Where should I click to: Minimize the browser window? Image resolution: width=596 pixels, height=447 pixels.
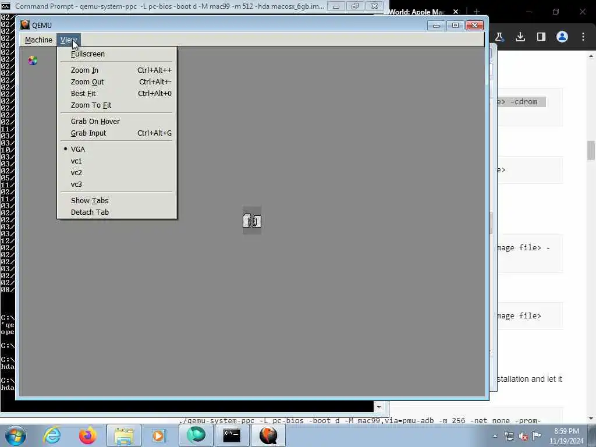coord(528,12)
